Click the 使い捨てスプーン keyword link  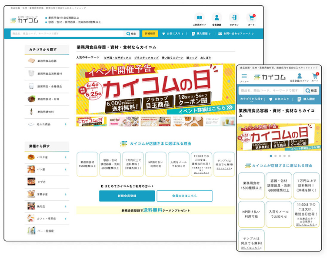pos(172,58)
